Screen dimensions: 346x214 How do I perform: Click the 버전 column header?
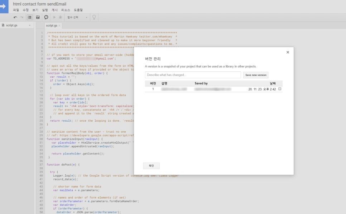pyautogui.click(x=153, y=83)
